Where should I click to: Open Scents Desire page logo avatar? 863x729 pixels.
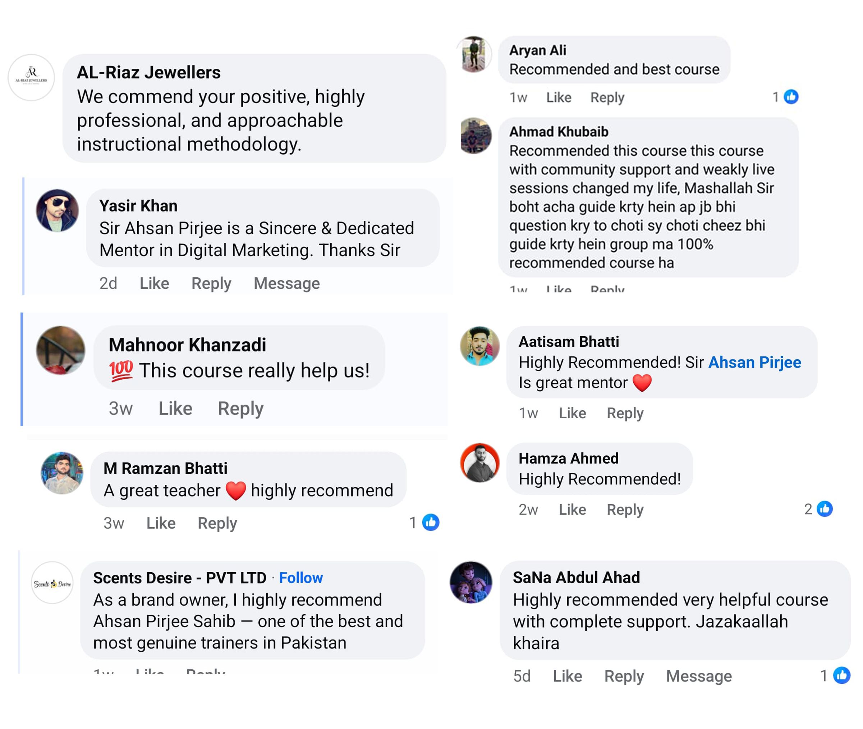point(52,583)
